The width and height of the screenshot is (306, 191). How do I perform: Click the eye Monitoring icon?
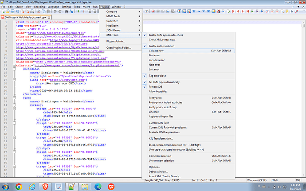pyautogui.click(x=147, y=12)
